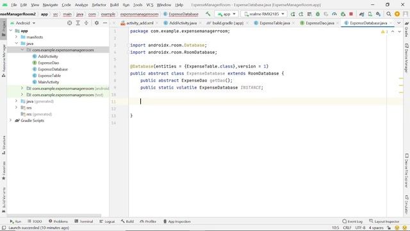Toggle the Device Manager side panel
Screen dimensions: 410x231
click(x=406, y=58)
